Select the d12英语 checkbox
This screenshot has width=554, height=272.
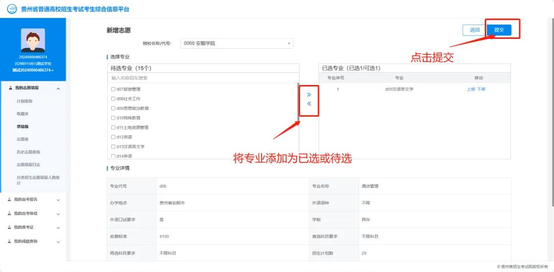pyautogui.click(x=113, y=137)
